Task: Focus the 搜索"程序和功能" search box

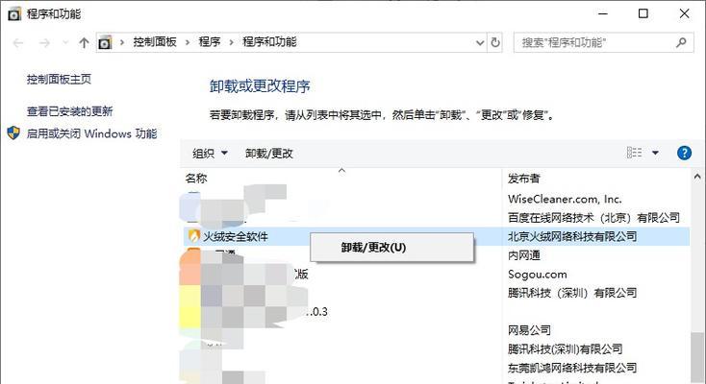Action: click(603, 42)
